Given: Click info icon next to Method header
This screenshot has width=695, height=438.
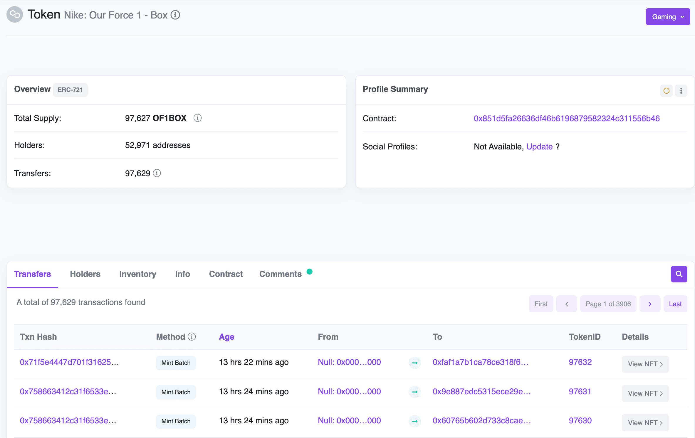Looking at the screenshot, I should (192, 336).
